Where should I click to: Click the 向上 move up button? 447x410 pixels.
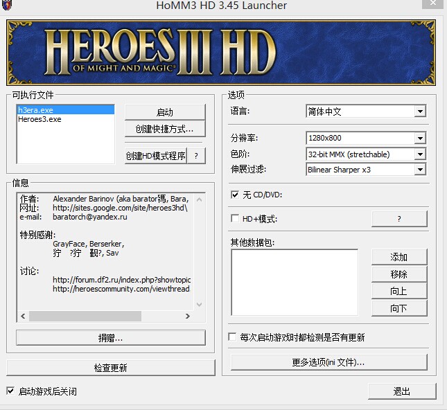pyautogui.click(x=399, y=291)
